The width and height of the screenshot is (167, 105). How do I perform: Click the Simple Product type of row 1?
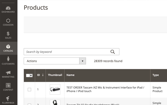coord(158,89)
